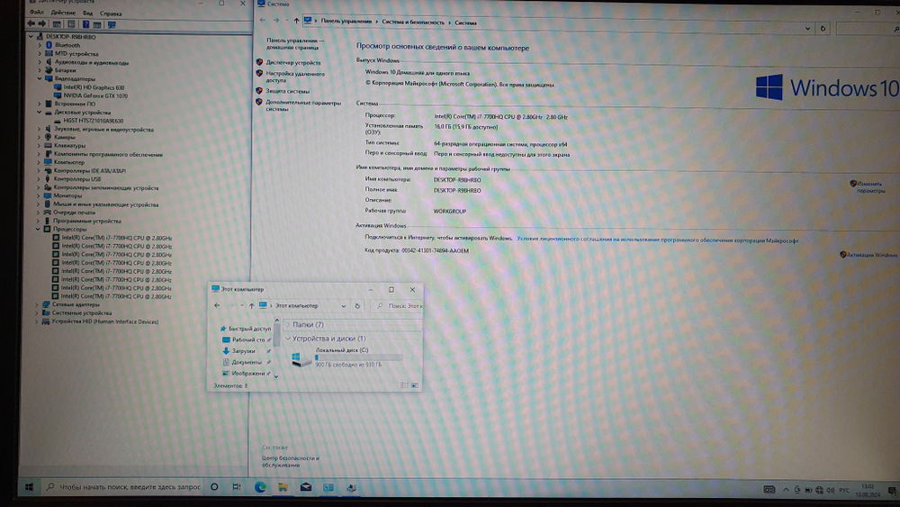Expand the Папки (7) group
Image resolution: width=900 pixels, height=507 pixels.
(288, 324)
